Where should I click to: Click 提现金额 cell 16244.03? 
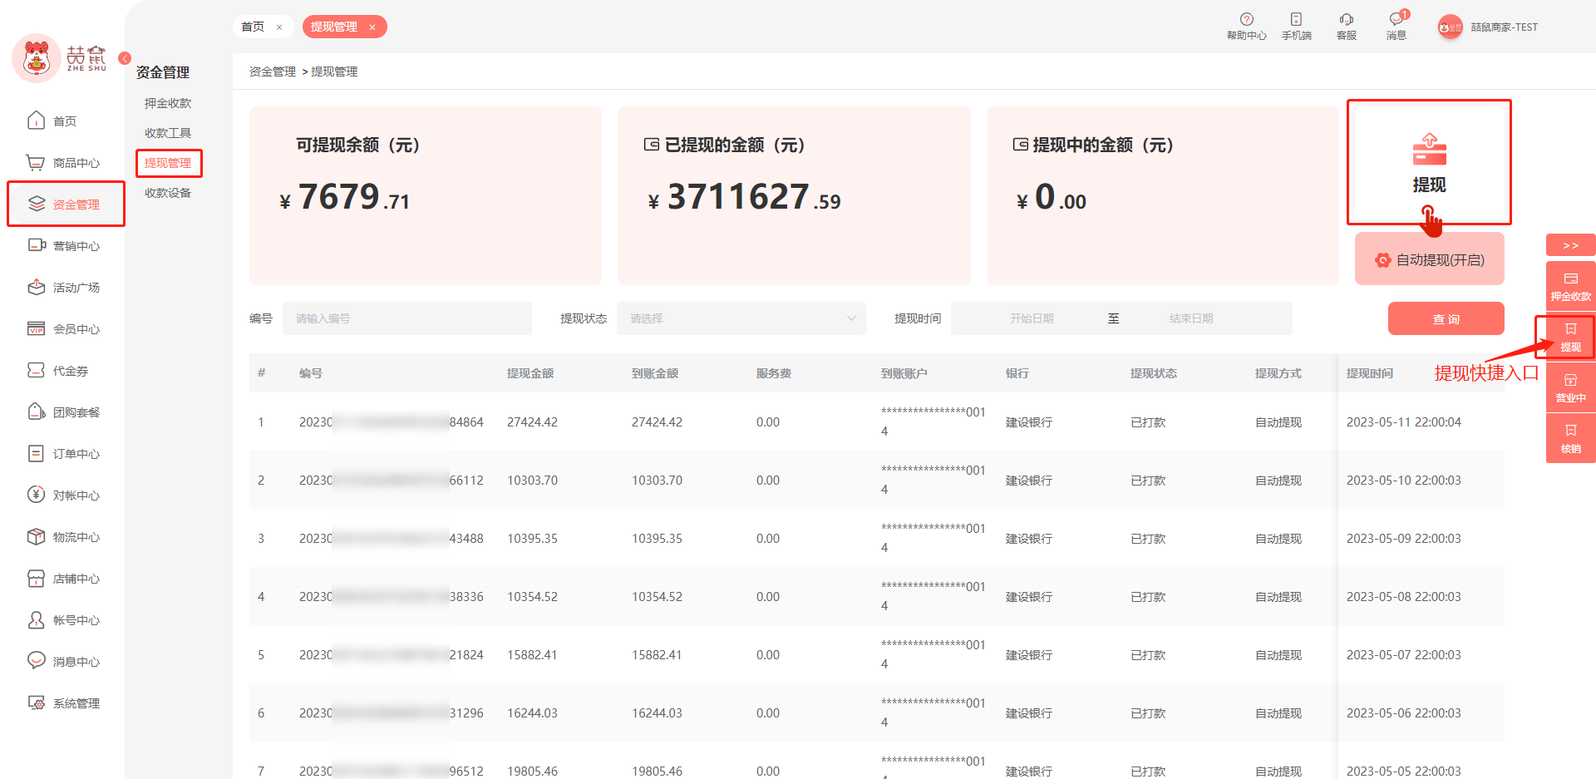[x=532, y=713]
